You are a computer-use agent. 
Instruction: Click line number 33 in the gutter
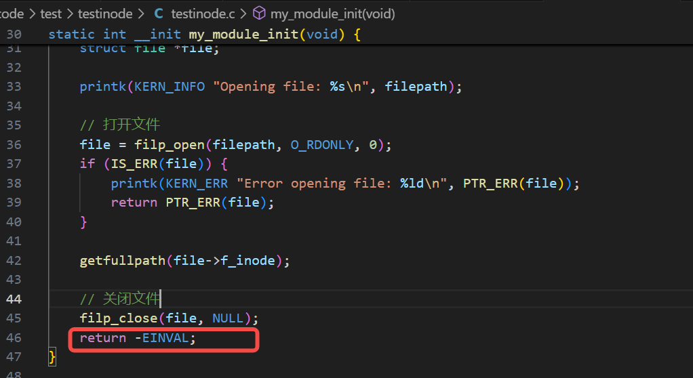pos(14,87)
